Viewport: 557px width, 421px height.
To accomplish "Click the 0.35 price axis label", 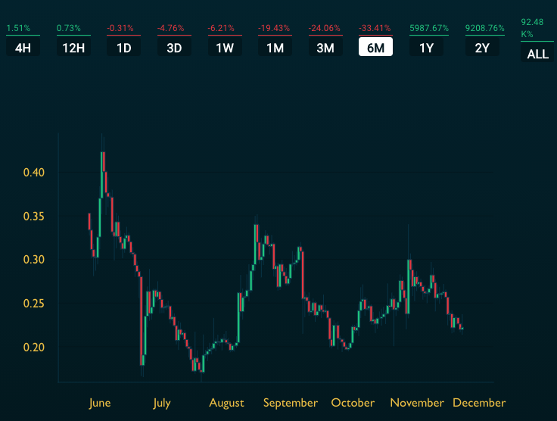I will click(34, 217).
